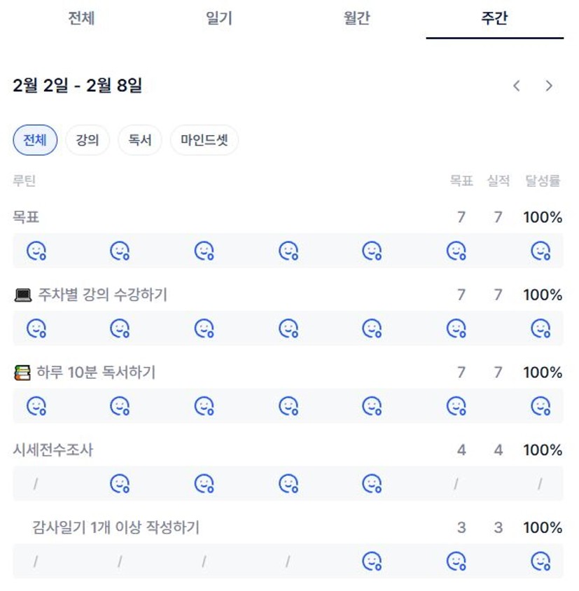The height and width of the screenshot is (591, 579).
Task: Click first smiley in 목표 row
Action: (36, 251)
